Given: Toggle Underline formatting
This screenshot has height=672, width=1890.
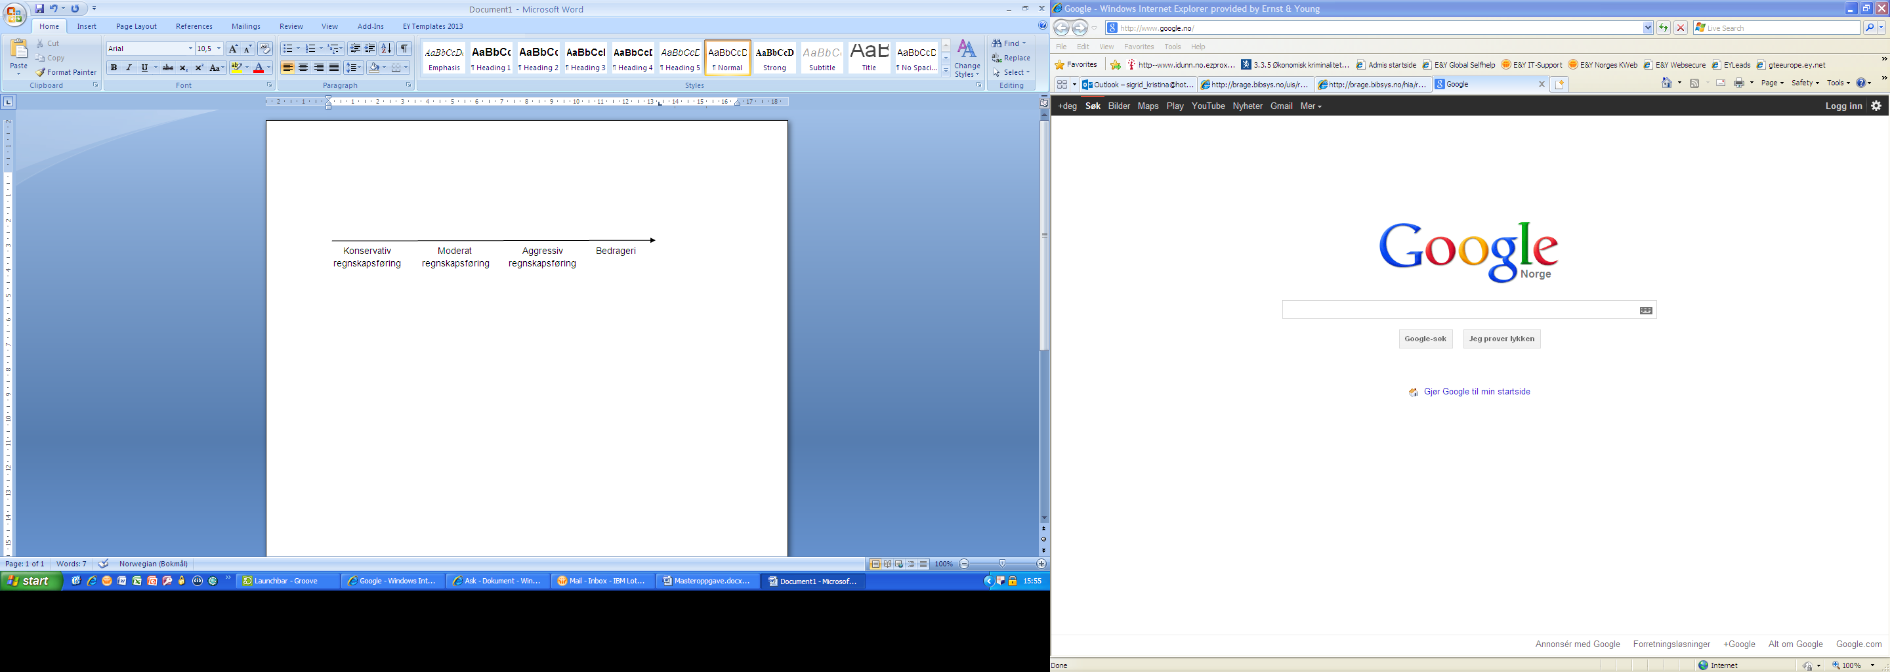Looking at the screenshot, I should (144, 68).
